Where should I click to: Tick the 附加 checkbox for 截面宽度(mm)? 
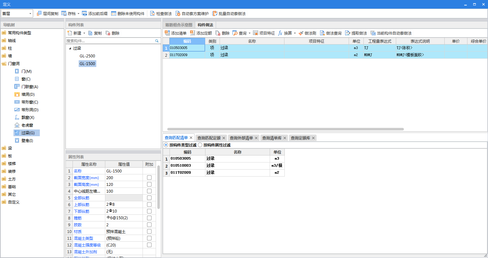tap(149, 178)
